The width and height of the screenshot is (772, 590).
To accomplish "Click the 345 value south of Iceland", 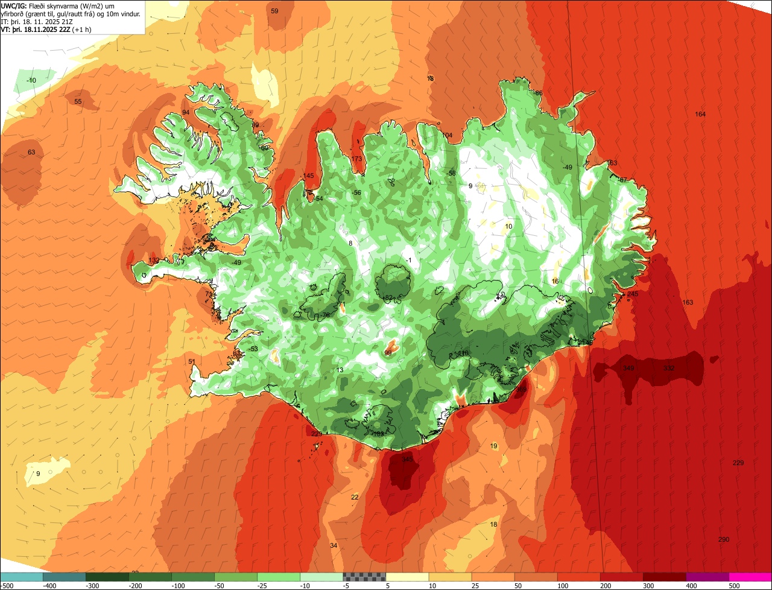I will 407,460.
